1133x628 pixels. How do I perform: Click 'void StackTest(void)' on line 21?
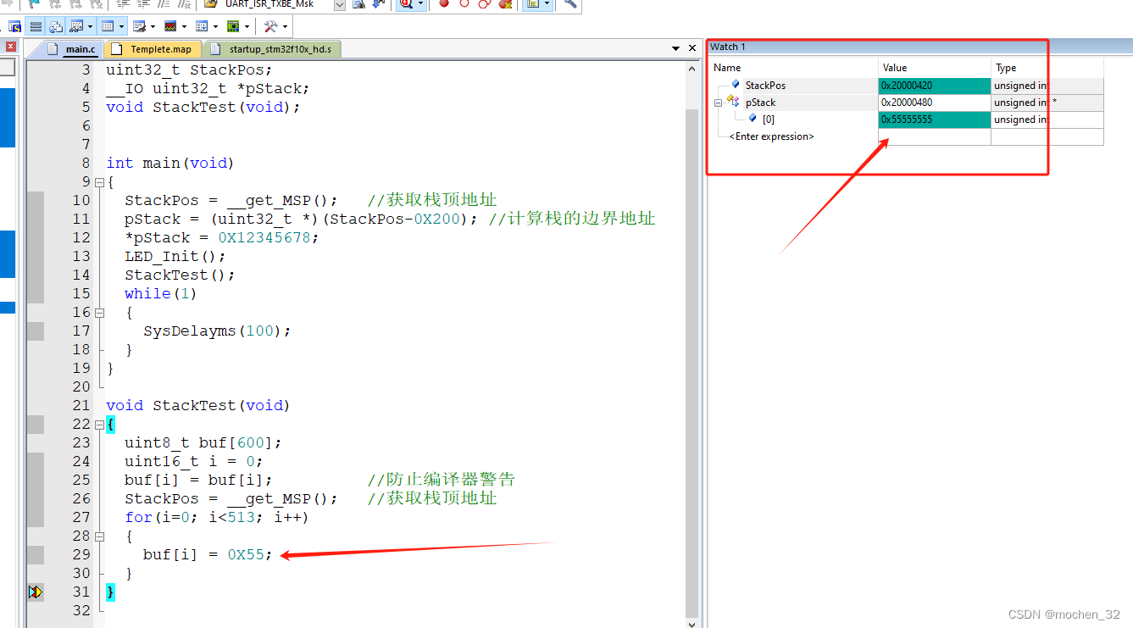coord(198,406)
